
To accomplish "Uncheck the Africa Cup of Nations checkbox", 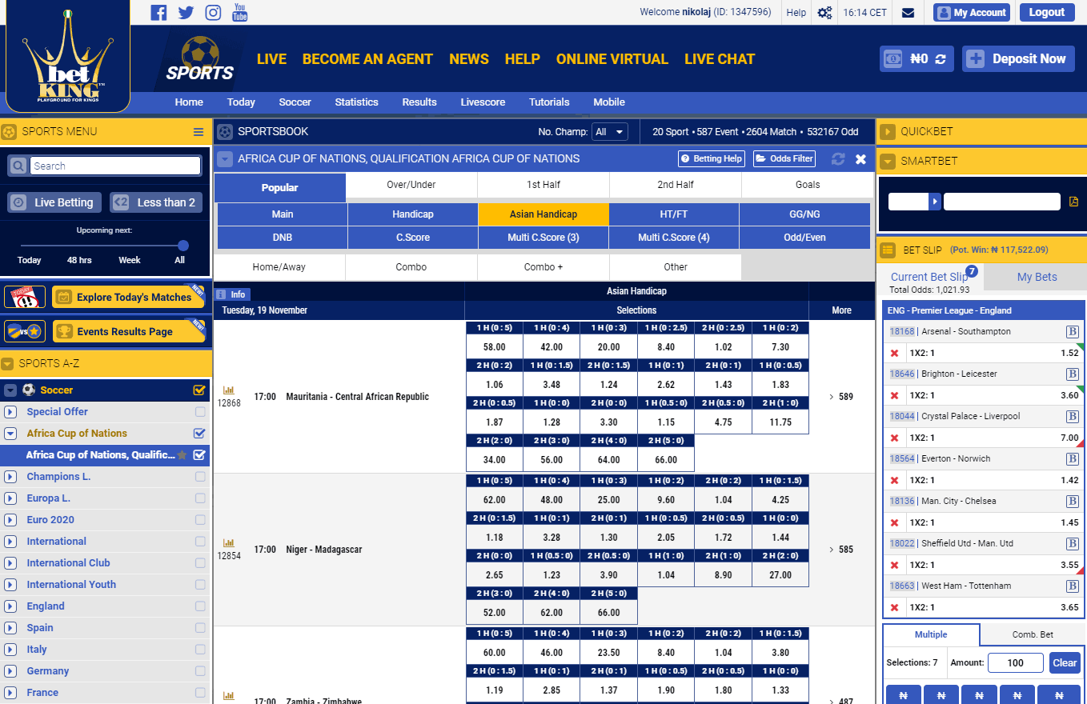I will point(199,433).
